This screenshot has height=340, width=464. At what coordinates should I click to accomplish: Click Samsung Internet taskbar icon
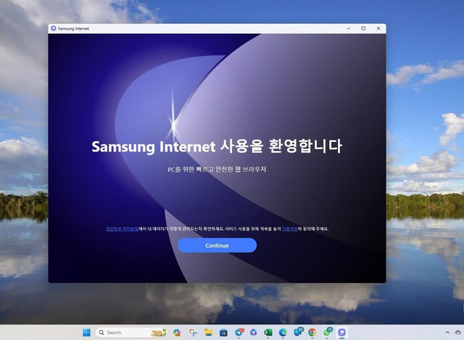341,333
